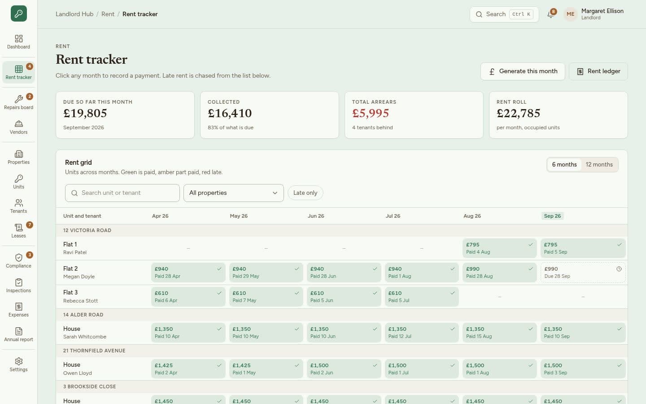Viewport: 646px width, 404px height.
Task: Expand the All properties dropdown
Action: pyautogui.click(x=234, y=193)
